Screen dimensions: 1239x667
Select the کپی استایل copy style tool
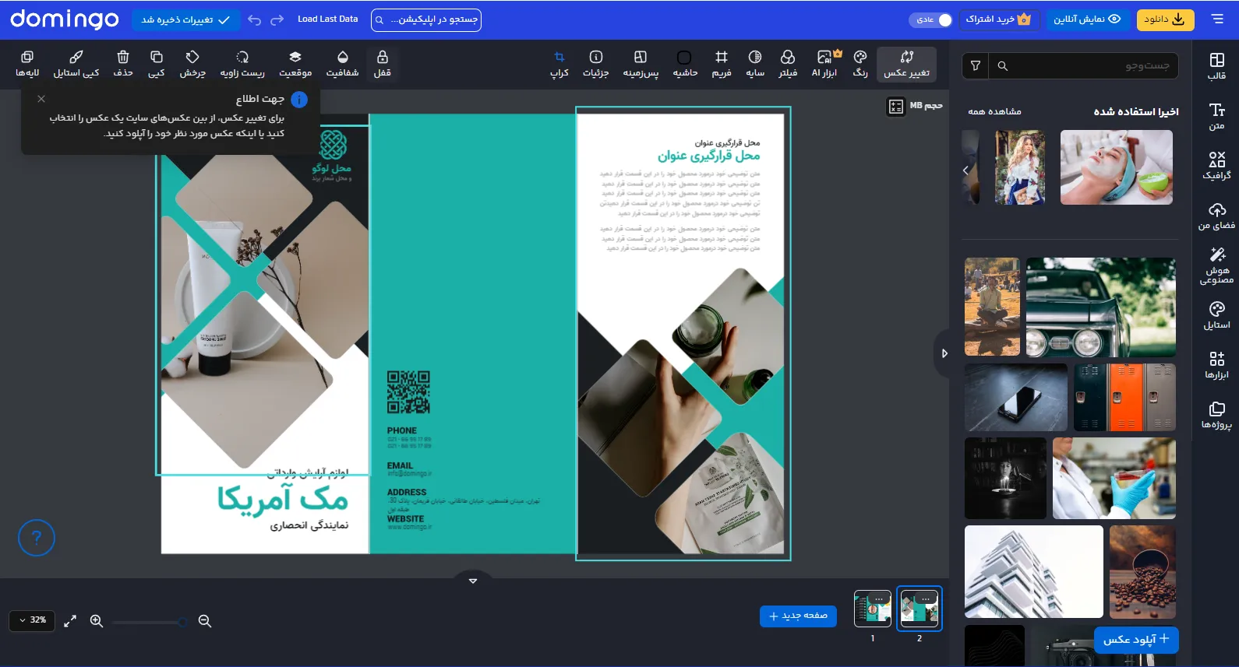point(76,64)
